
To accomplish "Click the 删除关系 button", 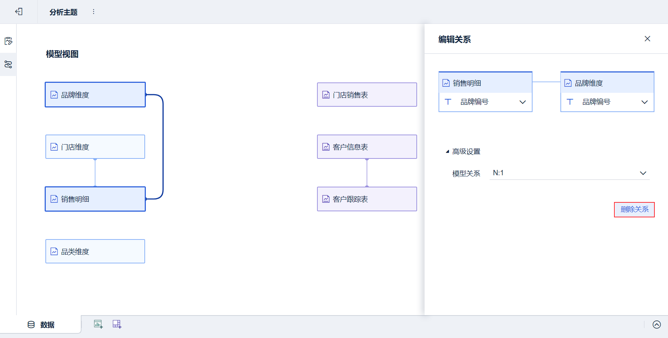I will click(634, 210).
